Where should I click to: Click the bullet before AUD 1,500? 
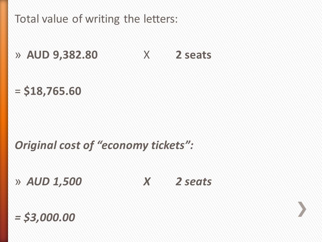click(18, 182)
